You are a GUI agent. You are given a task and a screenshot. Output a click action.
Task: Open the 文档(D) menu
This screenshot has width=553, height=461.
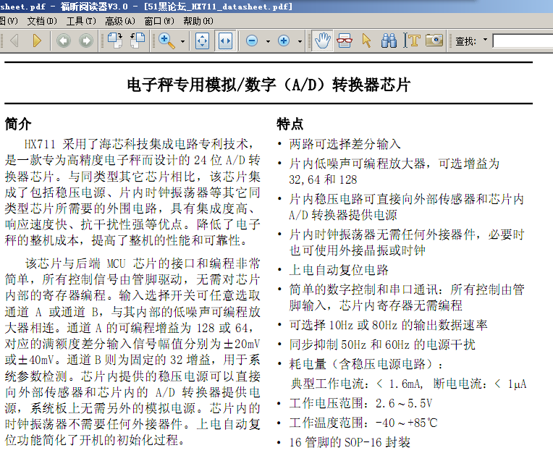click(42, 21)
